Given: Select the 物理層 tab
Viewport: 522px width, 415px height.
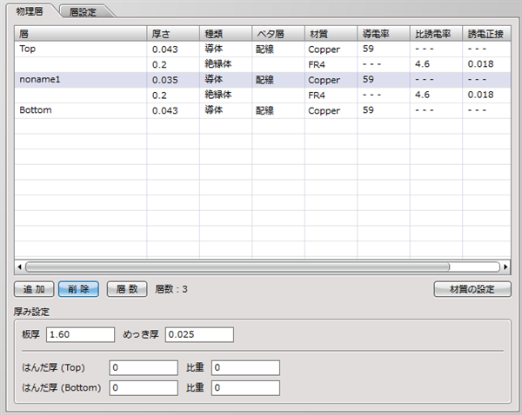Looking at the screenshot, I should pos(30,10).
